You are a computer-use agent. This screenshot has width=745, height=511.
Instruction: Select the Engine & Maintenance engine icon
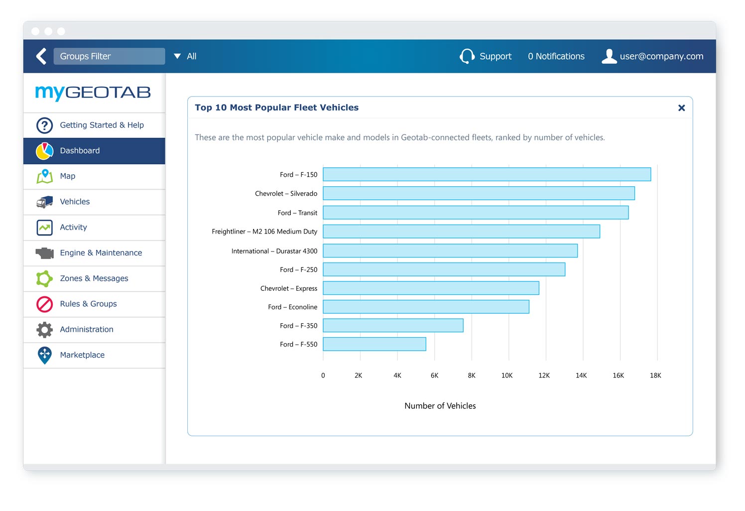45,253
